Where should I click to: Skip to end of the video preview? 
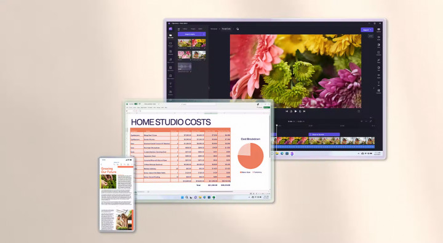click(x=305, y=111)
